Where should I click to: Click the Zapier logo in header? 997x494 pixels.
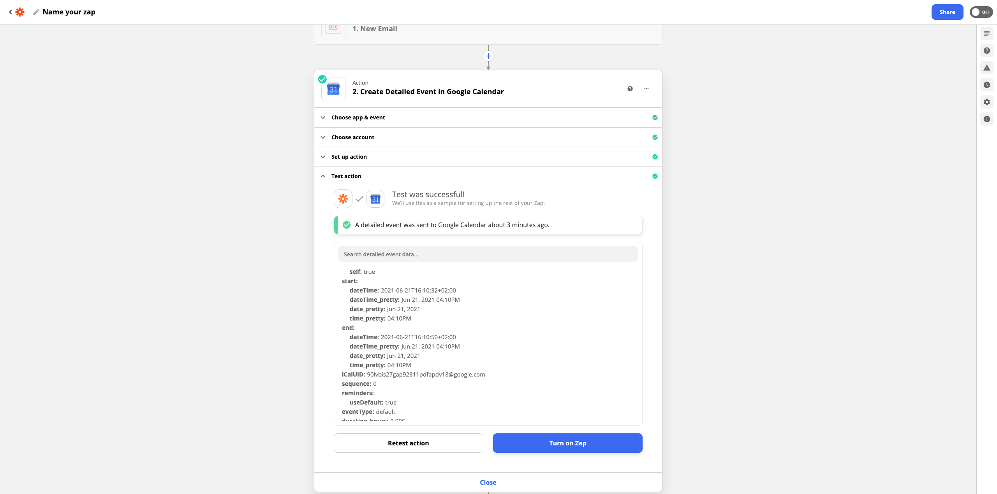point(20,12)
